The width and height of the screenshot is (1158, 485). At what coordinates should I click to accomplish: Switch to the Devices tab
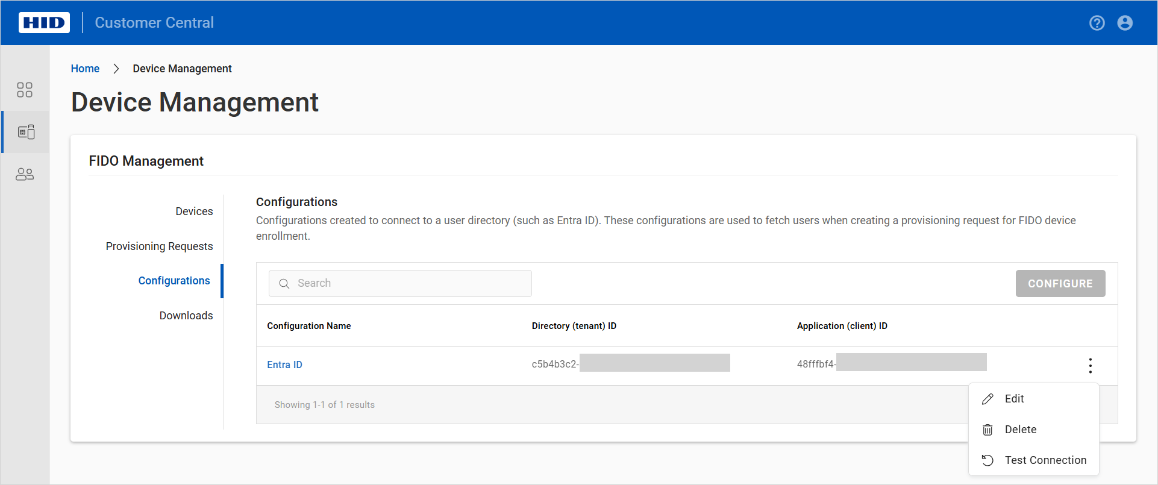(x=194, y=211)
